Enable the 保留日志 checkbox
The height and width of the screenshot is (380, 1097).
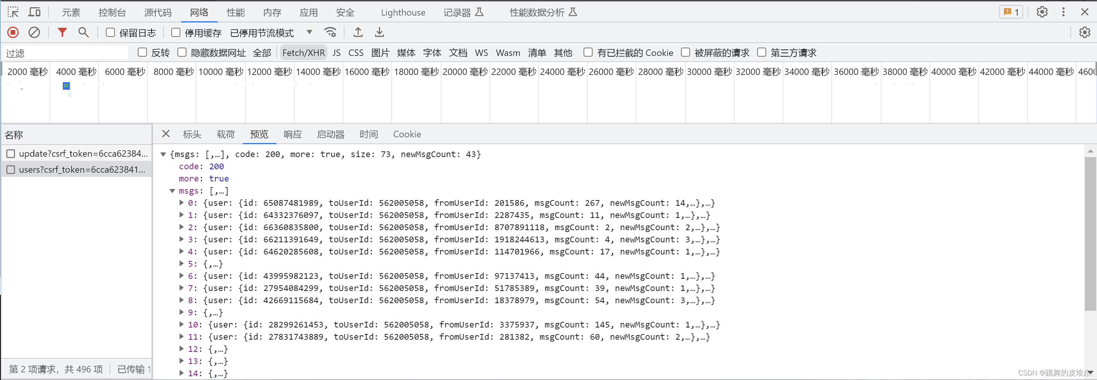[110, 32]
